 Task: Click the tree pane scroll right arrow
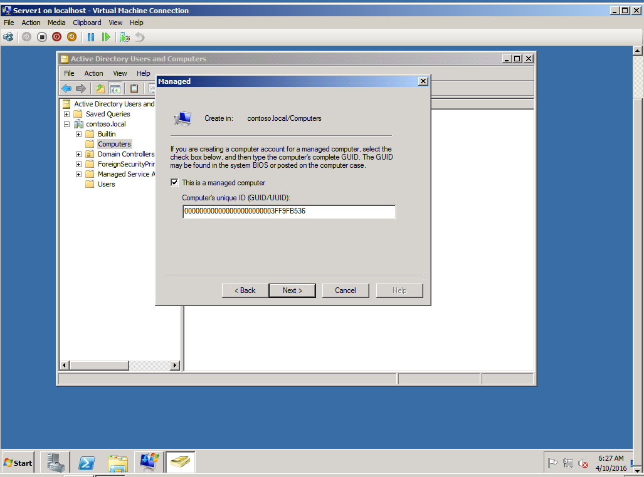pyautogui.click(x=175, y=365)
